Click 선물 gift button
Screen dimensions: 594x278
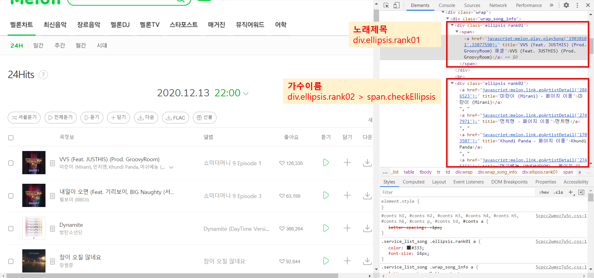(x=205, y=117)
